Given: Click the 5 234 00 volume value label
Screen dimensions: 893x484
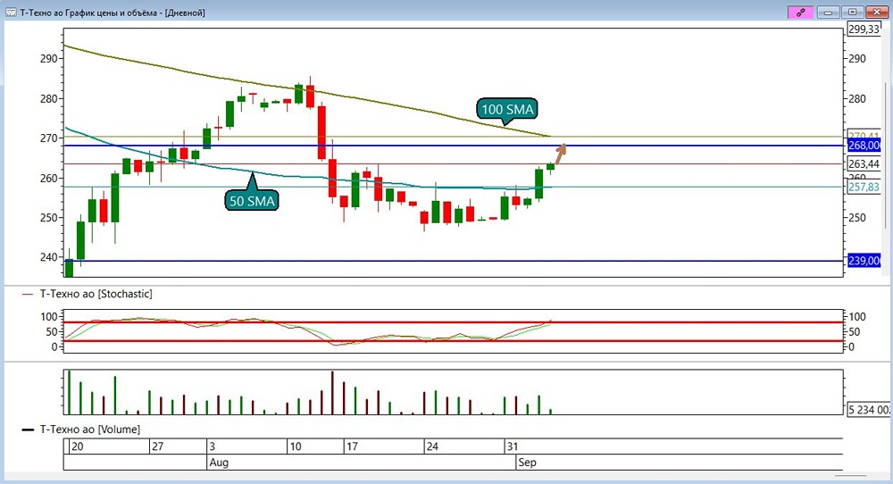Looking at the screenshot, I should [x=868, y=409].
